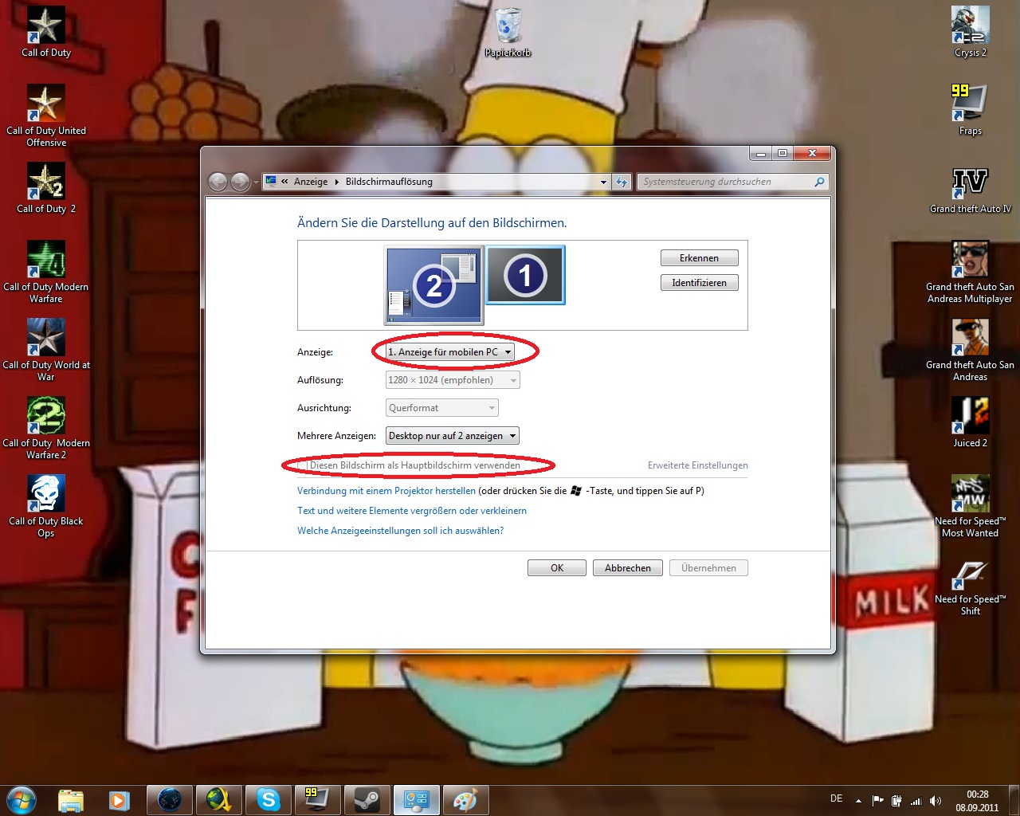The width and height of the screenshot is (1020, 816).
Task: Open Call of Duty Black Ops shortcut
Action: (46, 500)
